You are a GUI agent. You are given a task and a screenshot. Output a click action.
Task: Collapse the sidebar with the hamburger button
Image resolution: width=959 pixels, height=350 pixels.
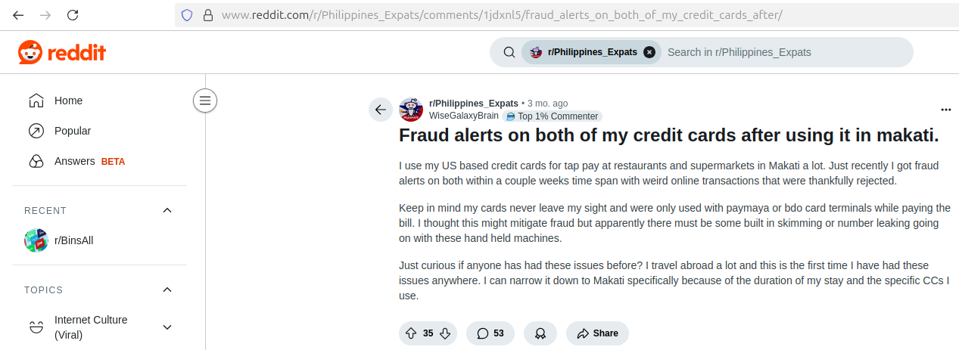(205, 101)
